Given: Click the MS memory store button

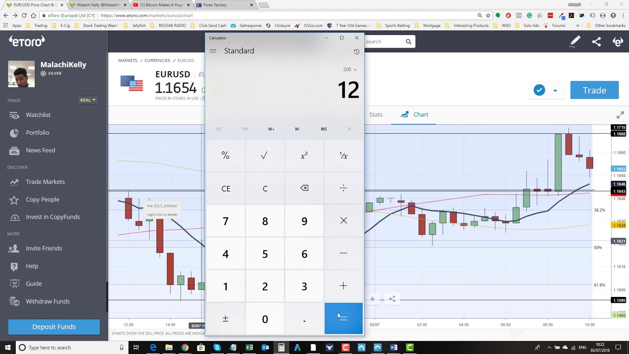Looking at the screenshot, I should (324, 129).
